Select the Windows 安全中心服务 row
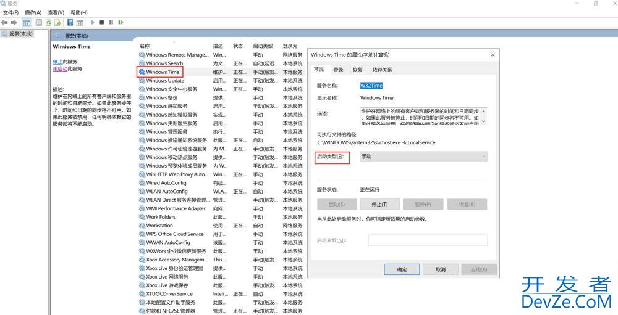 (x=221, y=89)
